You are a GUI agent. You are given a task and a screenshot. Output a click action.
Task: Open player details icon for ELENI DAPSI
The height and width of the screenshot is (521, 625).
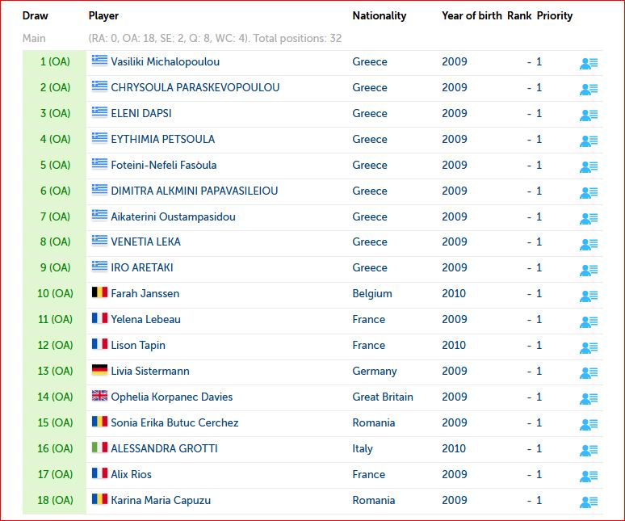pos(588,115)
